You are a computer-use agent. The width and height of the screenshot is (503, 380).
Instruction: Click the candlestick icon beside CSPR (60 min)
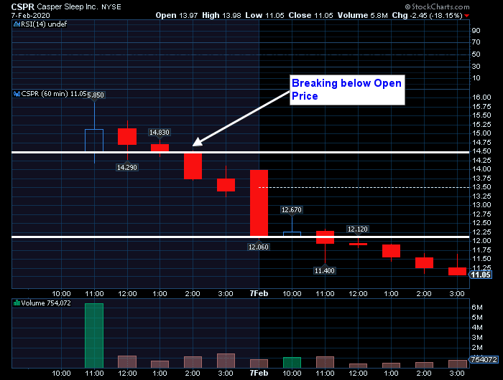[x=17, y=94]
